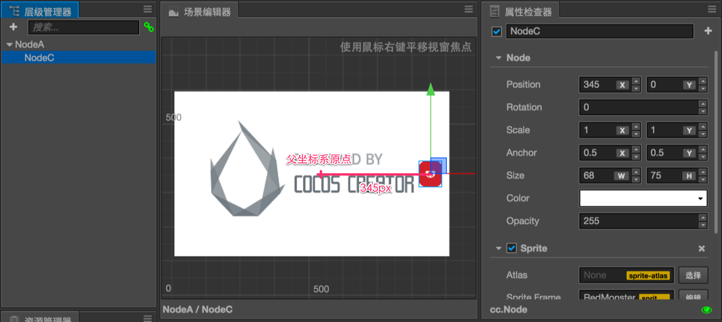The height and width of the screenshot is (322, 722).
Task: Click the green Y-axis arrow gizmo
Action: point(431,89)
